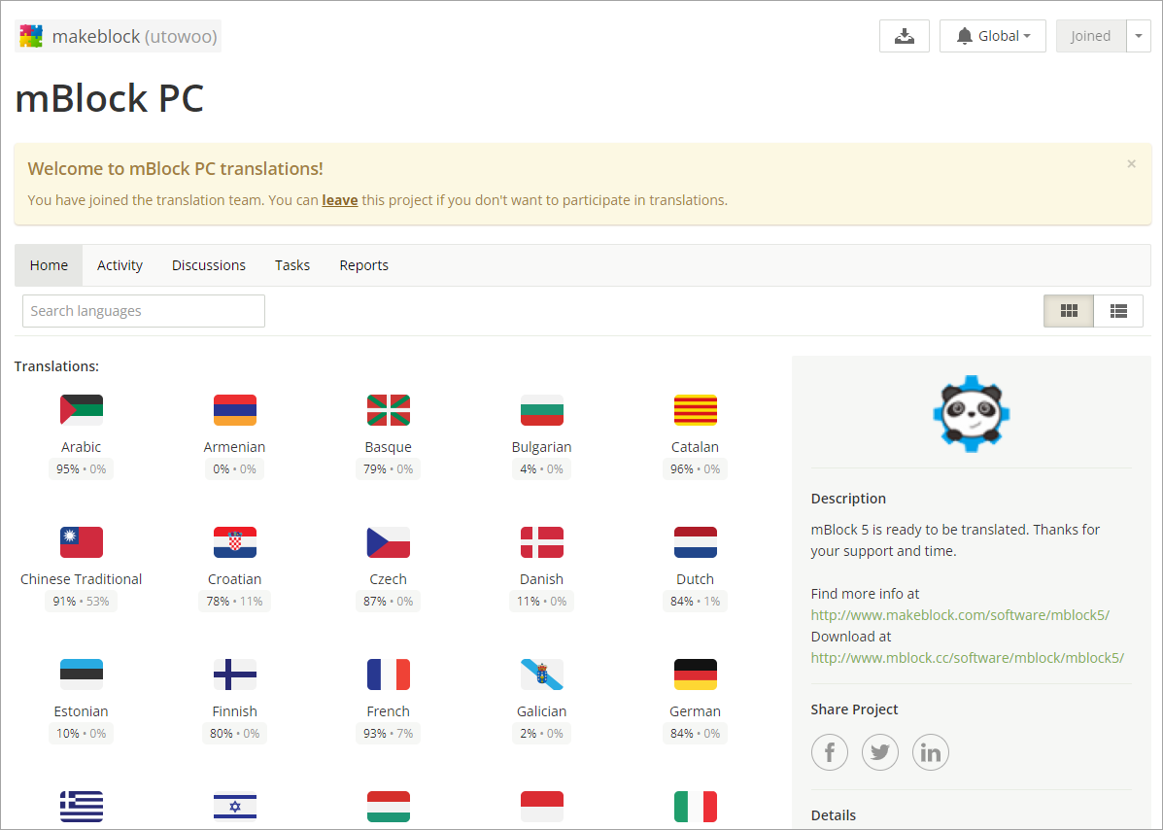This screenshot has height=830, width=1163.
Task: Click the Catalan 96% progress badge
Action: (696, 469)
